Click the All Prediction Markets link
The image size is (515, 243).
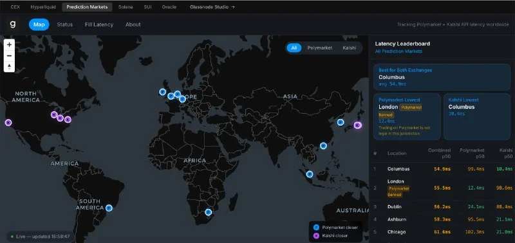click(x=398, y=51)
